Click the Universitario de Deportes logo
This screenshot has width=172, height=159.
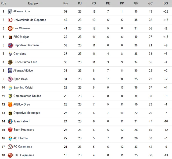[x=10, y=20]
